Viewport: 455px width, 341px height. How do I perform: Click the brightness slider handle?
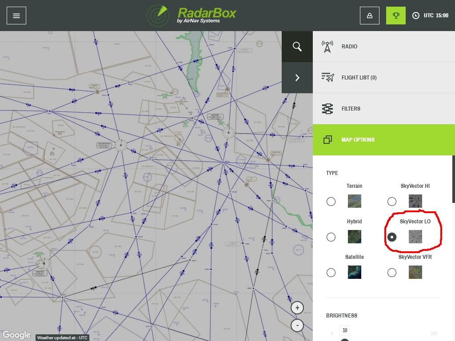(344, 340)
